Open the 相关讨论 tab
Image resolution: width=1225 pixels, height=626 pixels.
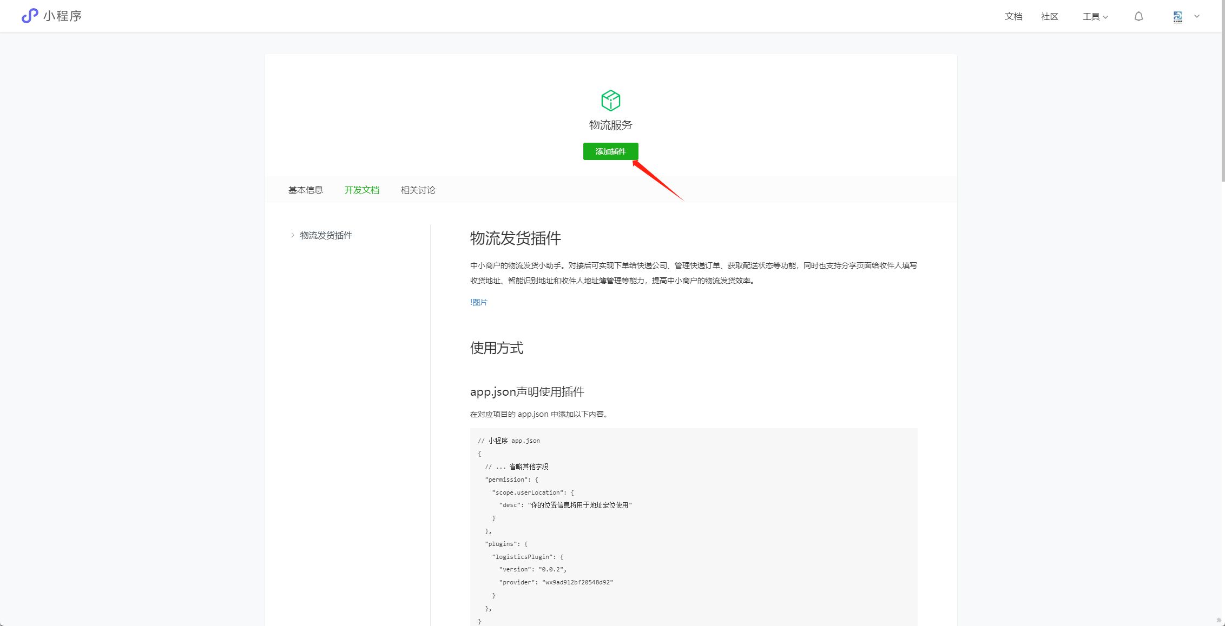[418, 190]
